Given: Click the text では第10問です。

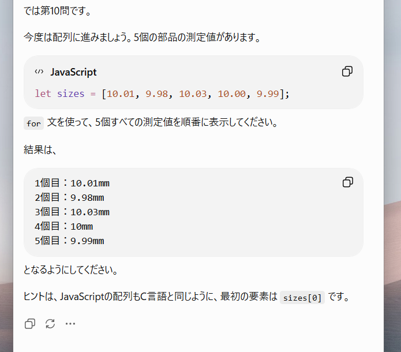Looking at the screenshot, I should 58,11.
